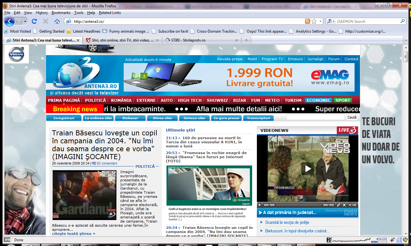
Task: Open the Latest Headlines feed bookmark
Action: click(83, 31)
